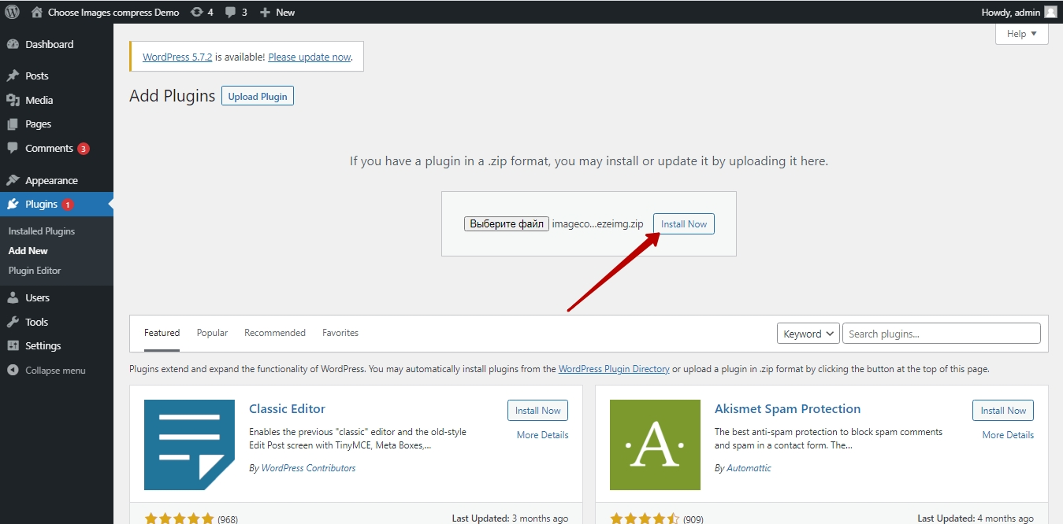Open the comments bubble icon in admin bar

point(231,13)
